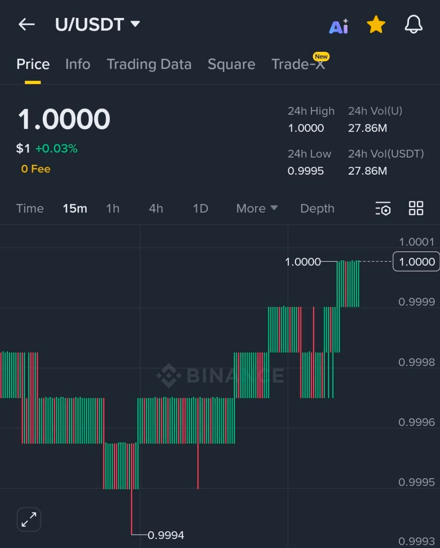Show the Time line chart

pos(30,208)
